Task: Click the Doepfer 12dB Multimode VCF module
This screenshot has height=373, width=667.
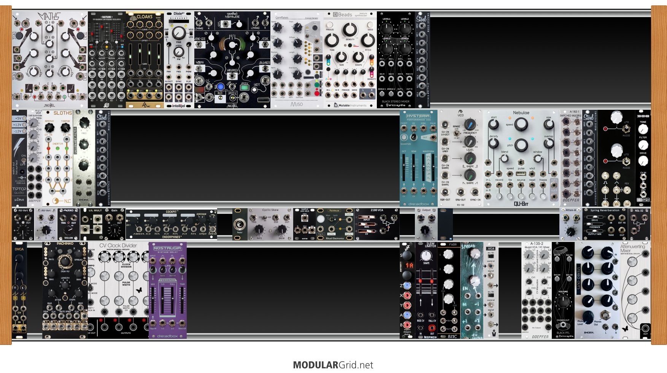Action: (35, 158)
